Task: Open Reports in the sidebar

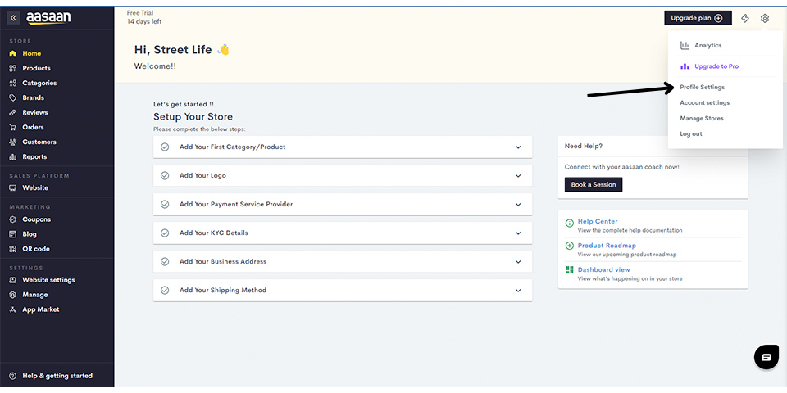Action: [34, 156]
